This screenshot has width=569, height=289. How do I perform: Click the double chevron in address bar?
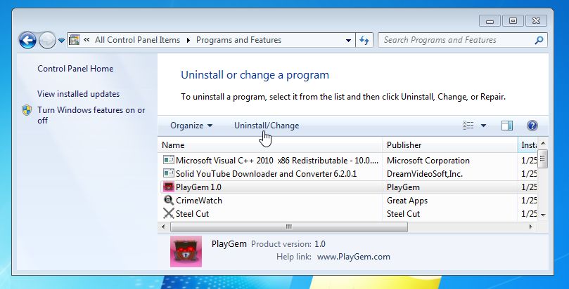(87, 40)
